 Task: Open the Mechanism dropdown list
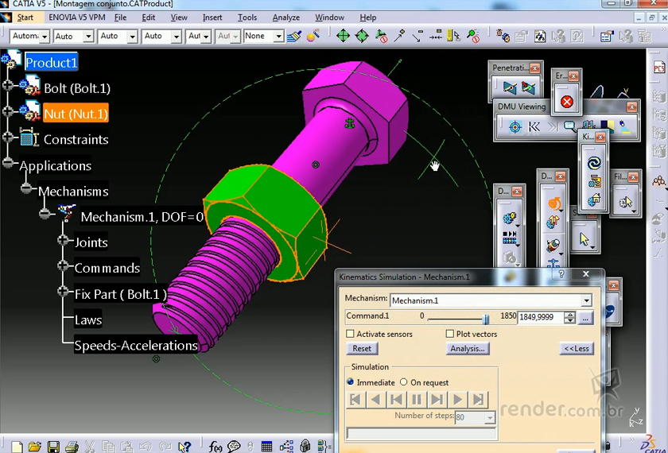[x=586, y=300]
